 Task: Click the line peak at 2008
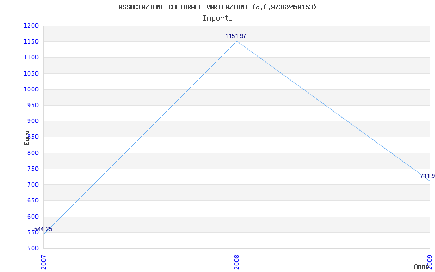[237, 41]
